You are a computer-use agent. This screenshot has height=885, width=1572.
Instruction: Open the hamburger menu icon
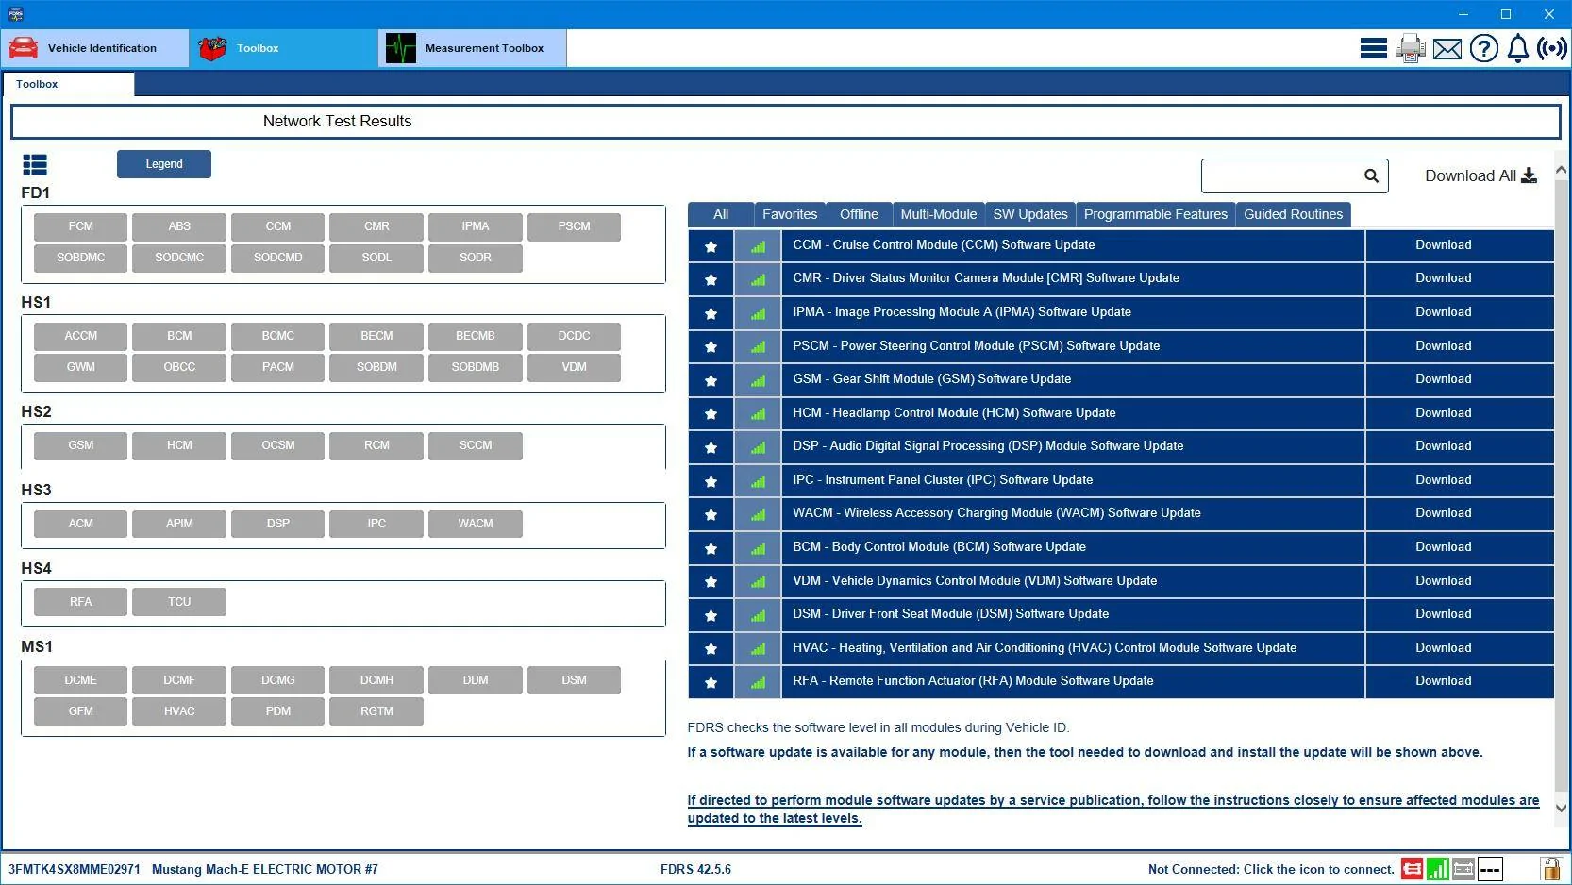(1373, 48)
